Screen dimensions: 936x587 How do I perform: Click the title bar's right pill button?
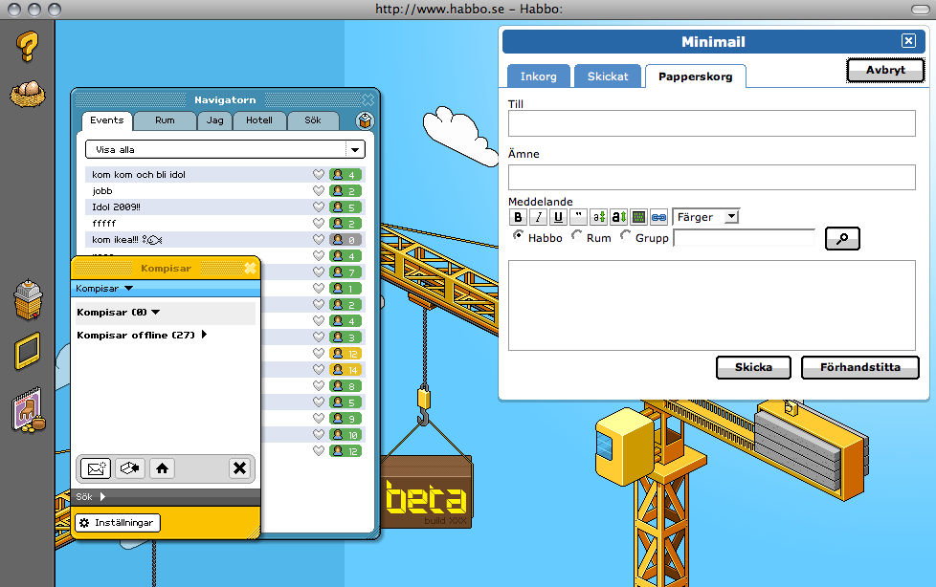(920, 9)
